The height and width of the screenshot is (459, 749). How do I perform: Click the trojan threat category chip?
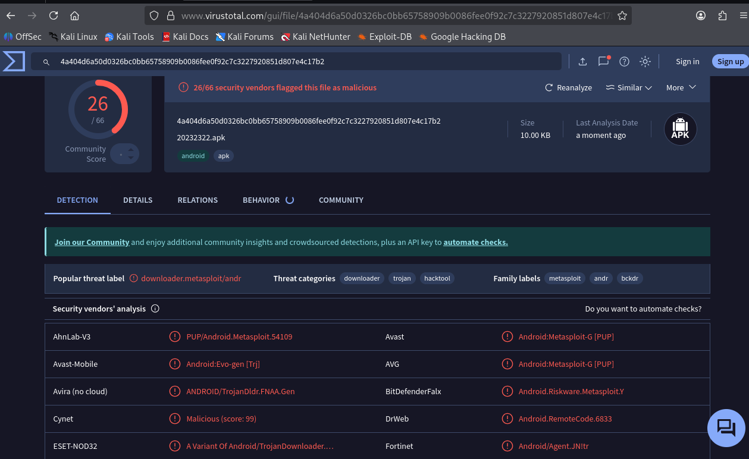tap(402, 278)
